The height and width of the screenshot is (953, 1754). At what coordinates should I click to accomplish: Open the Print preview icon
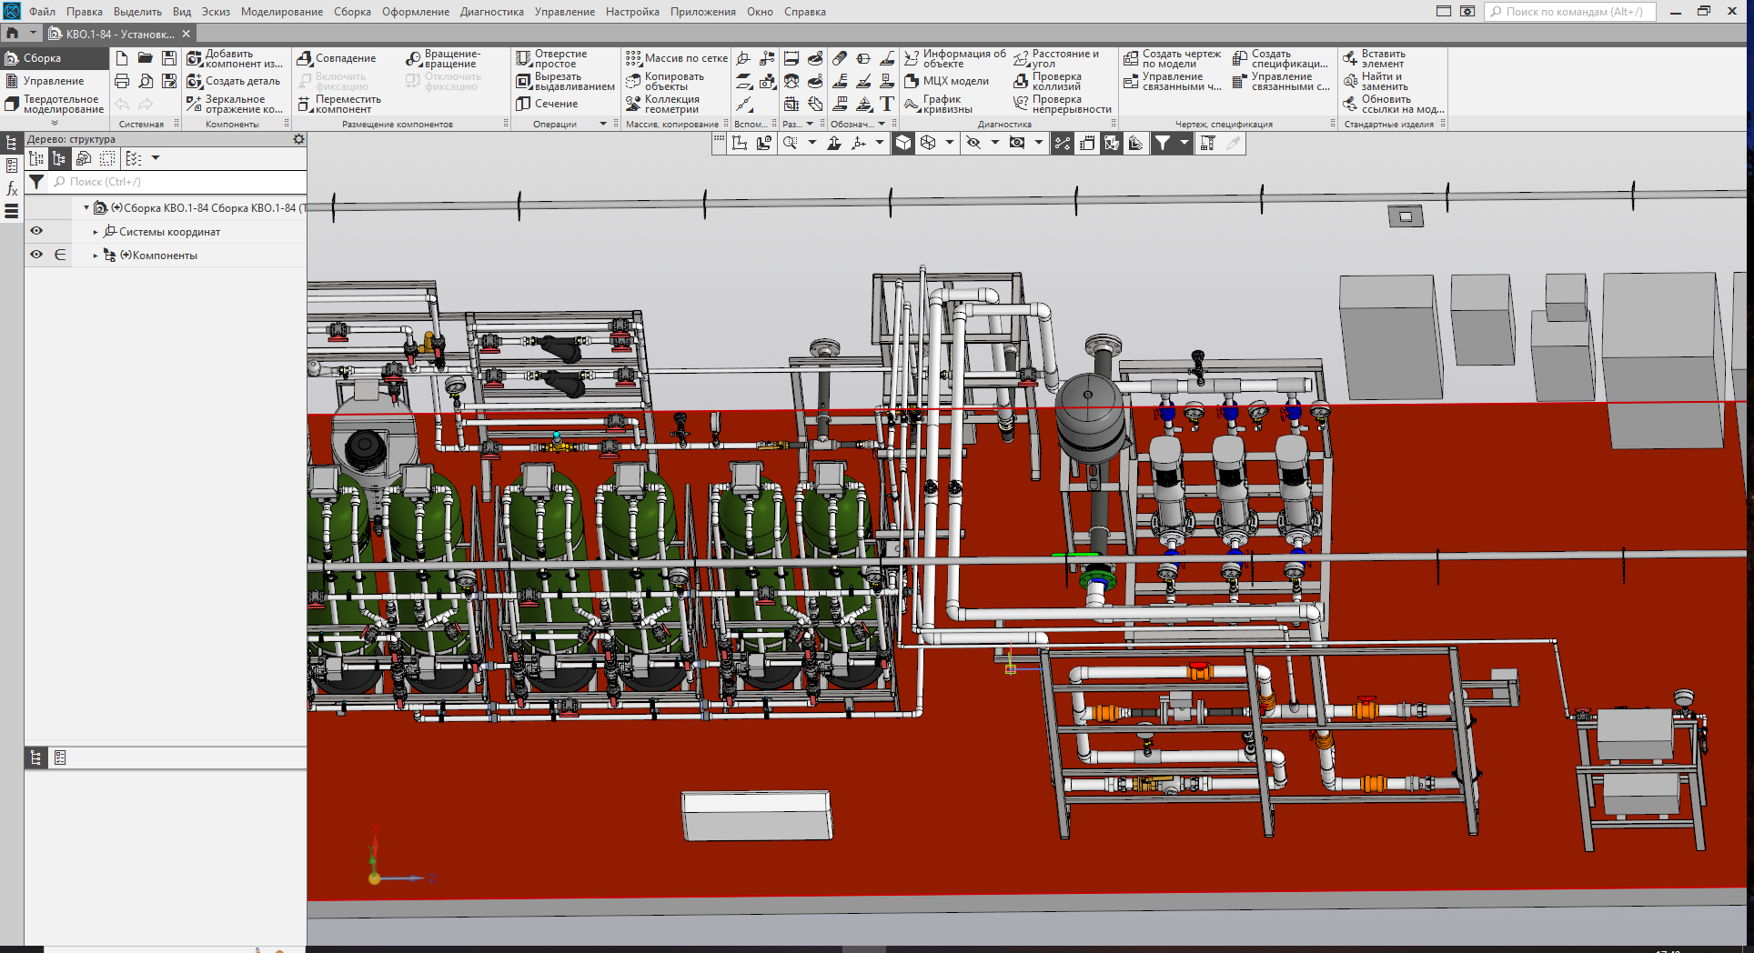[146, 82]
